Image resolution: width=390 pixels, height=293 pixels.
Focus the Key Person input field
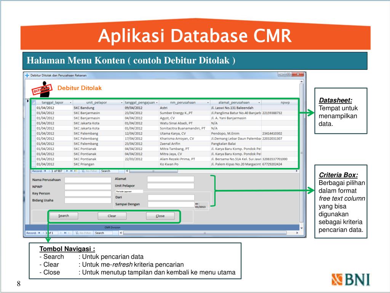point(88,193)
